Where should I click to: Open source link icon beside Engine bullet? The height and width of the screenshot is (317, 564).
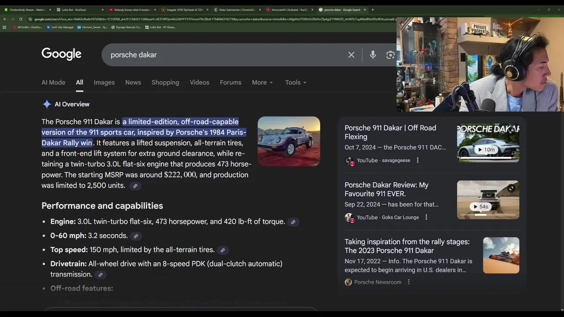click(293, 222)
